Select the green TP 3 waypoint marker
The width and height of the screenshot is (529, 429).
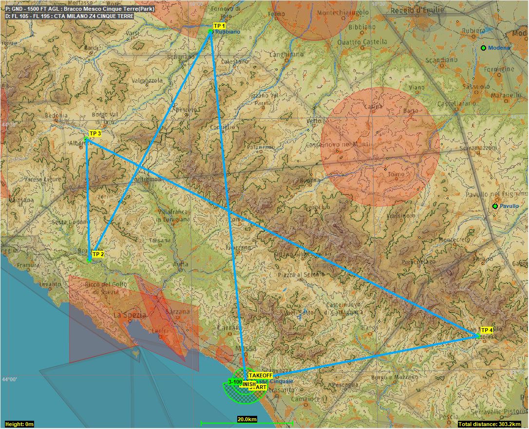(86, 140)
